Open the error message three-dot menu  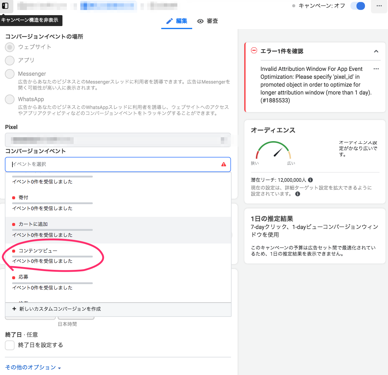click(376, 69)
